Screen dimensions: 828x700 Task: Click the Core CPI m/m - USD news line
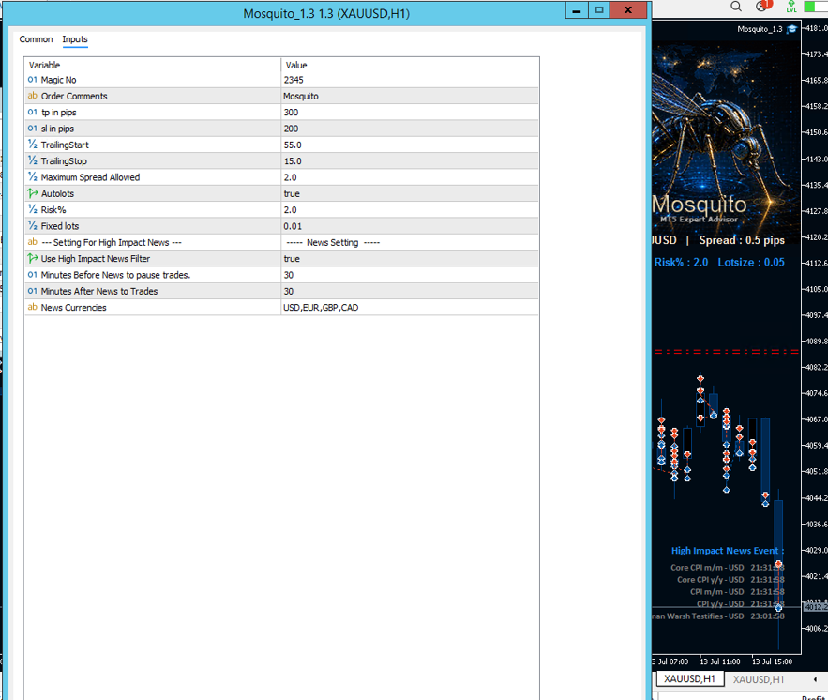(727, 568)
